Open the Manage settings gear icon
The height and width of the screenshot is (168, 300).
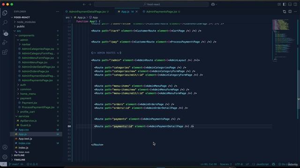coord(5,157)
